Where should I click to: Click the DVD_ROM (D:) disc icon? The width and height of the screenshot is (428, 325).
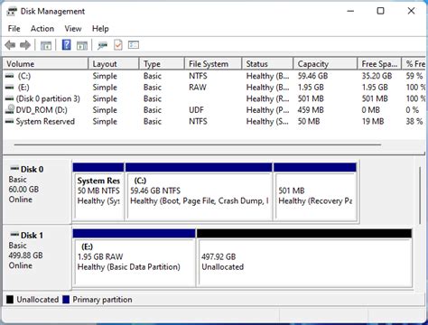pyautogui.click(x=10, y=109)
